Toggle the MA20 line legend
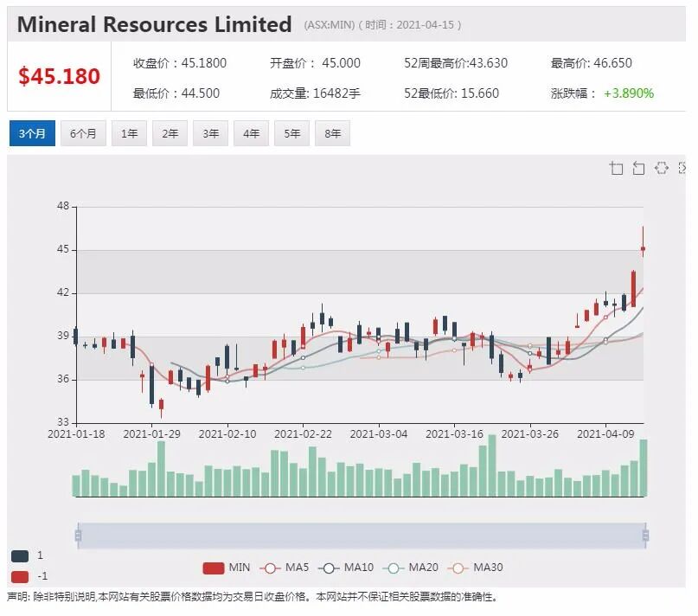 pyautogui.click(x=410, y=568)
